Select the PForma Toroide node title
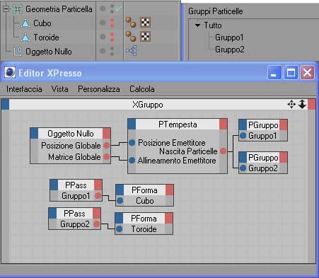 click(144, 219)
